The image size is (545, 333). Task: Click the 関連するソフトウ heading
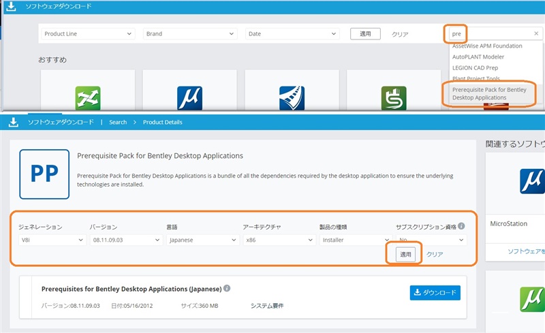[x=515, y=144]
